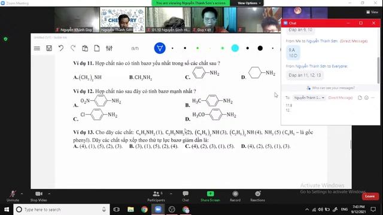Screen dimensions: 383x215
Task: Click the document vertical scrollbar
Action: pos(351,145)
